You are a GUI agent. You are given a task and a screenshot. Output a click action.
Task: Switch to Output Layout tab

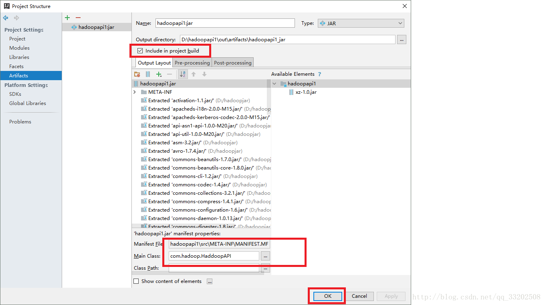pyautogui.click(x=154, y=63)
